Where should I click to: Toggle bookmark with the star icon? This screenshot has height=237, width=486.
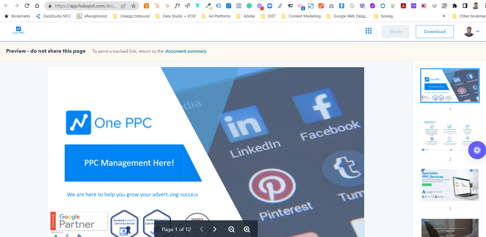pos(133,6)
